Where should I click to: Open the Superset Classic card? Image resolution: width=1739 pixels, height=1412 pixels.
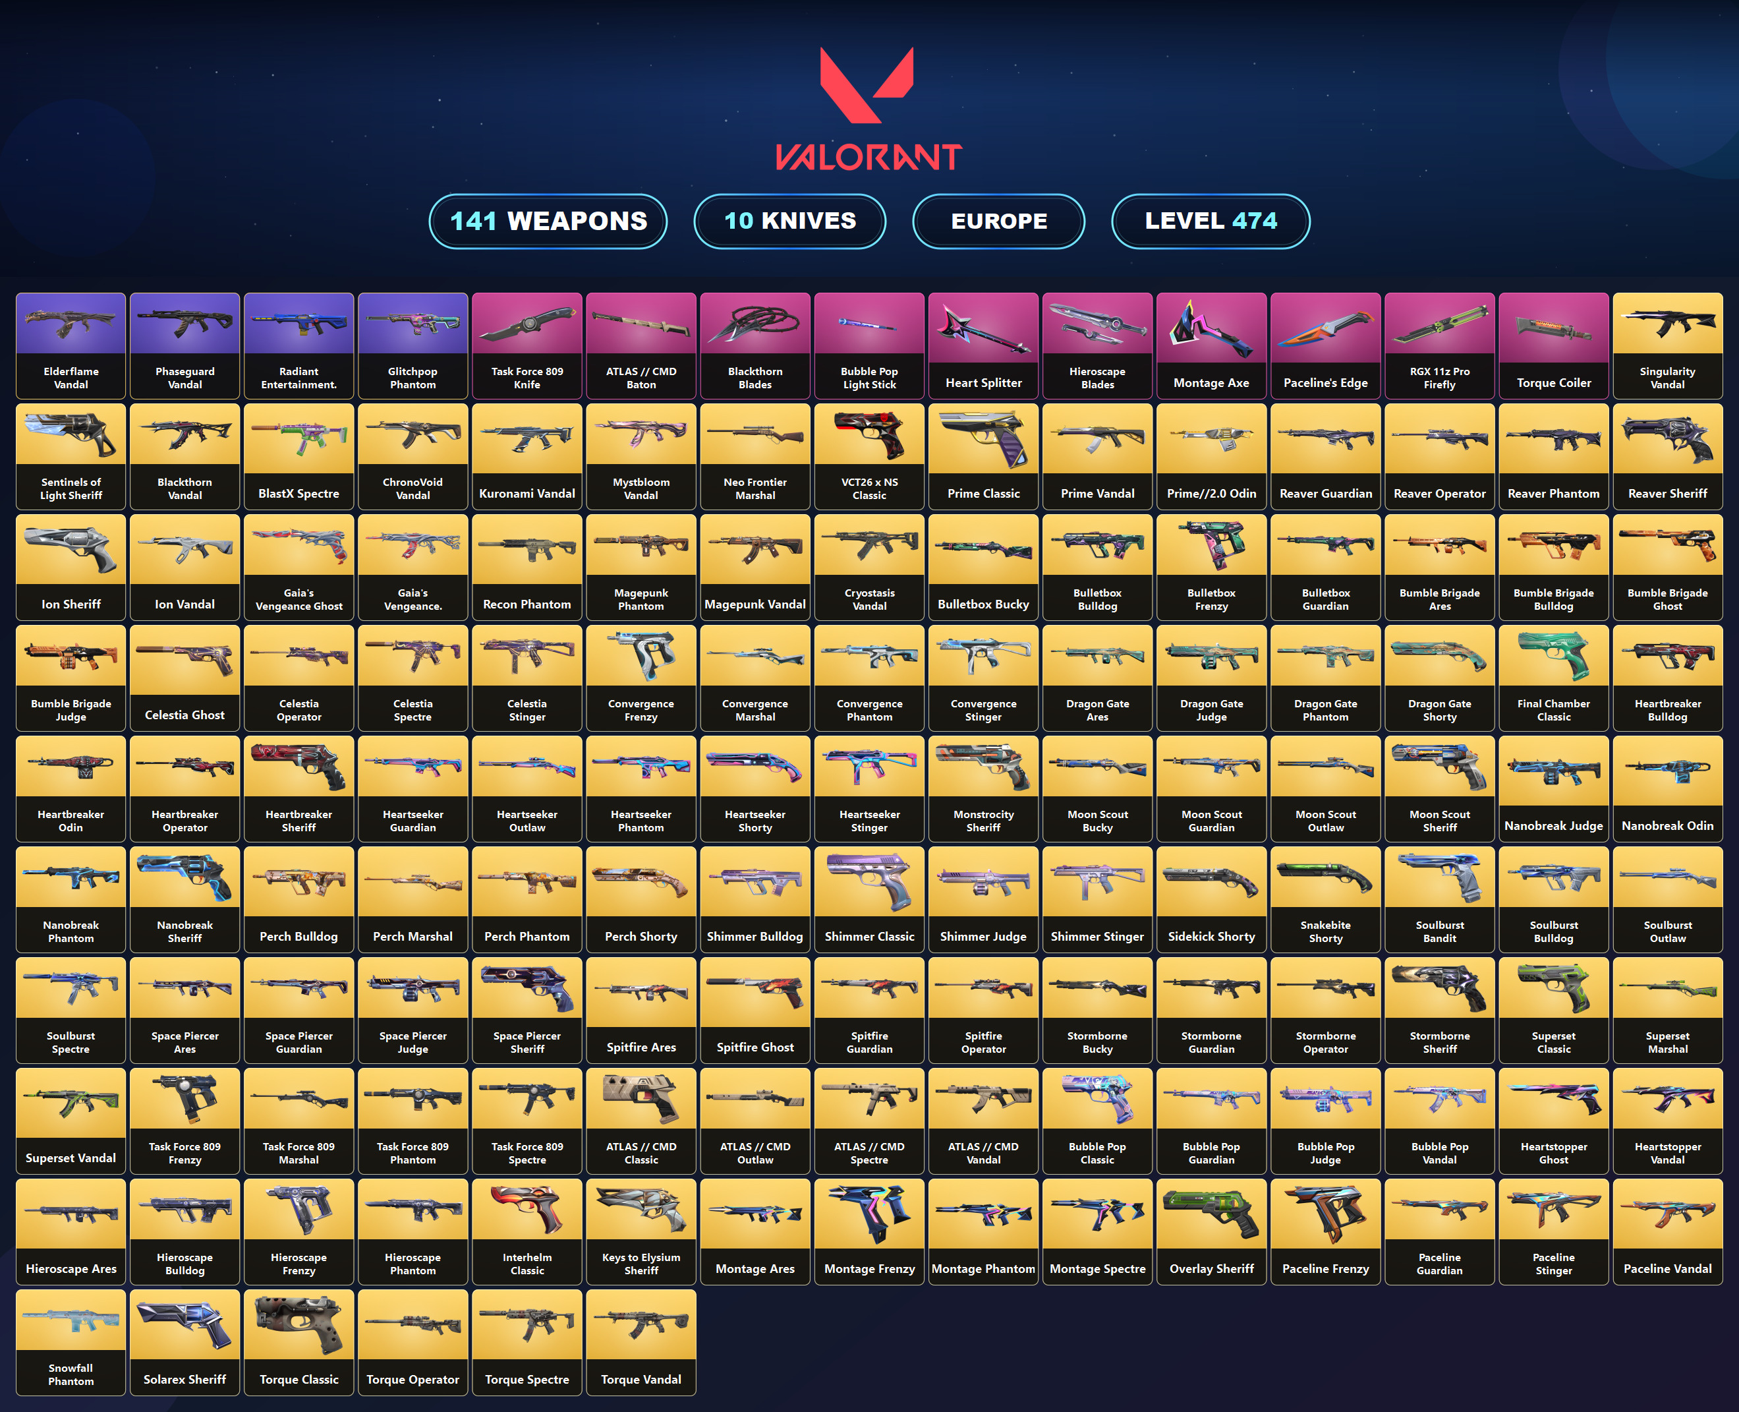point(1554,1010)
